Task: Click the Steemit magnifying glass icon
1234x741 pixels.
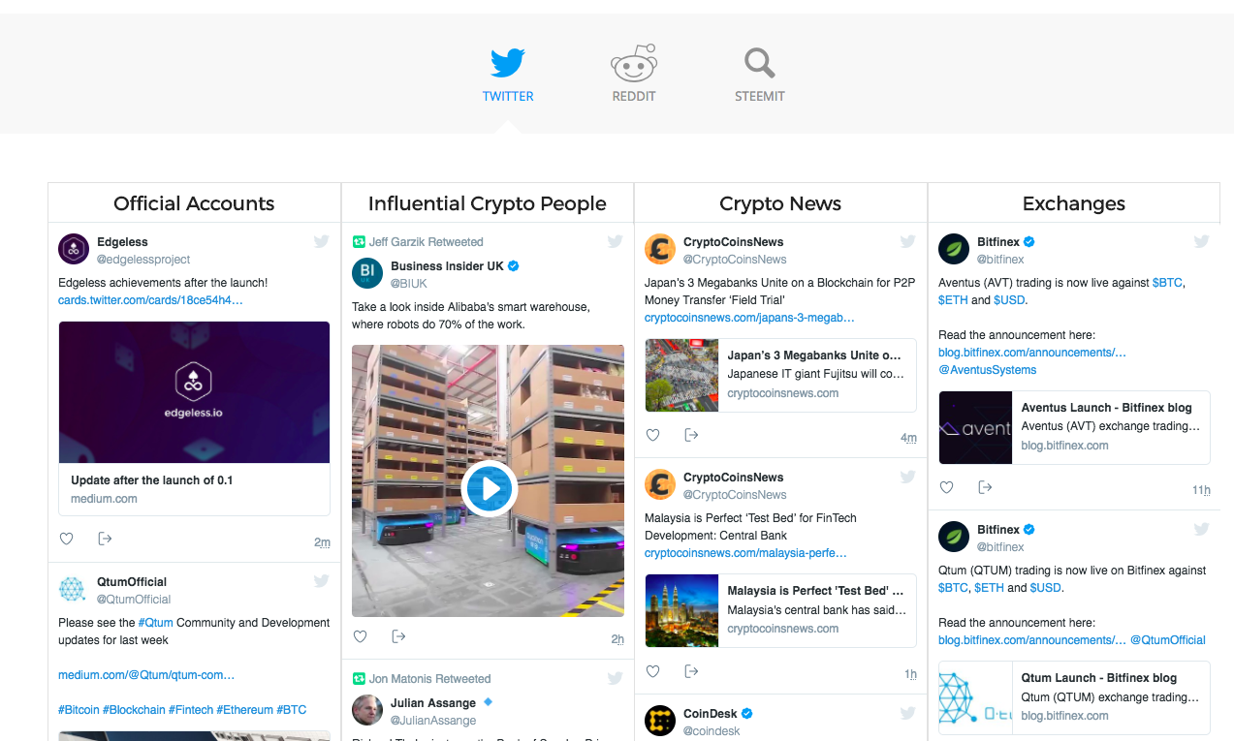Action: tap(759, 60)
